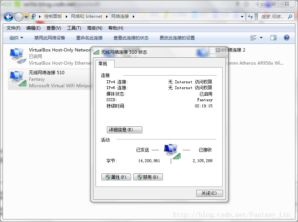Open the 工具(T) menu
This screenshot has height=222, width=298.
point(74,28)
